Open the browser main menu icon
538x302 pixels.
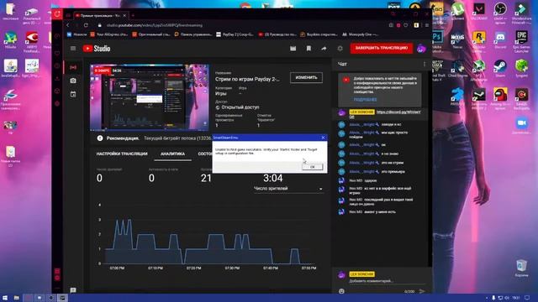(x=427, y=25)
